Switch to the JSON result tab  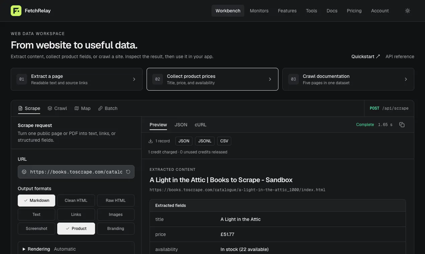tap(181, 125)
